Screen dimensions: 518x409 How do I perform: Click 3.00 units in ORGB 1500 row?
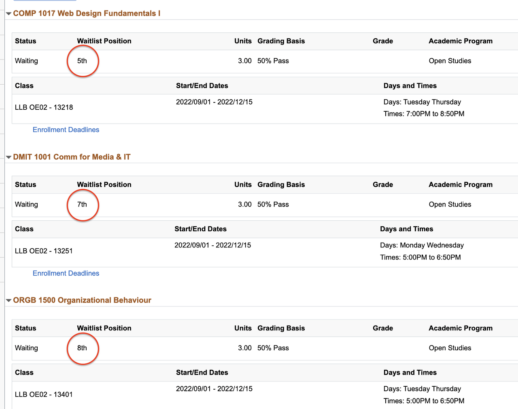click(x=245, y=348)
